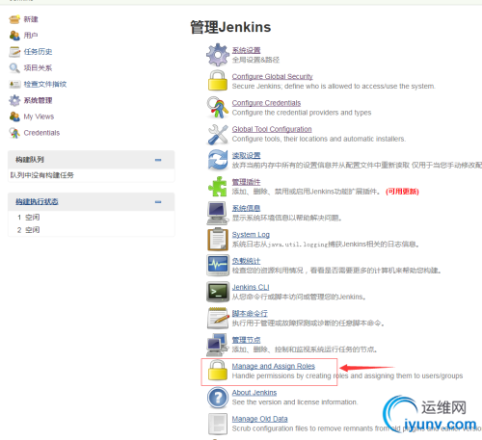Screen dimensions: 482x440
Task: Open the Manage Old Data link
Action: pyautogui.click(x=259, y=419)
